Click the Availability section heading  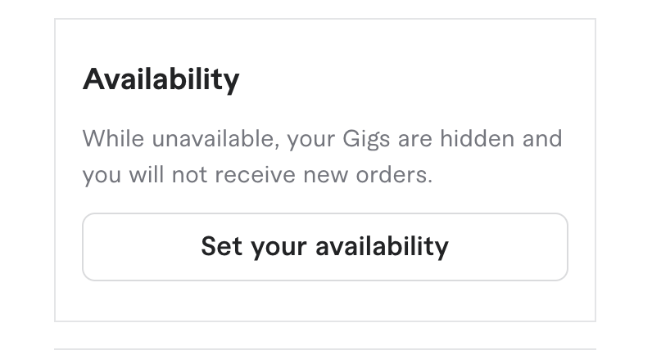pos(161,79)
